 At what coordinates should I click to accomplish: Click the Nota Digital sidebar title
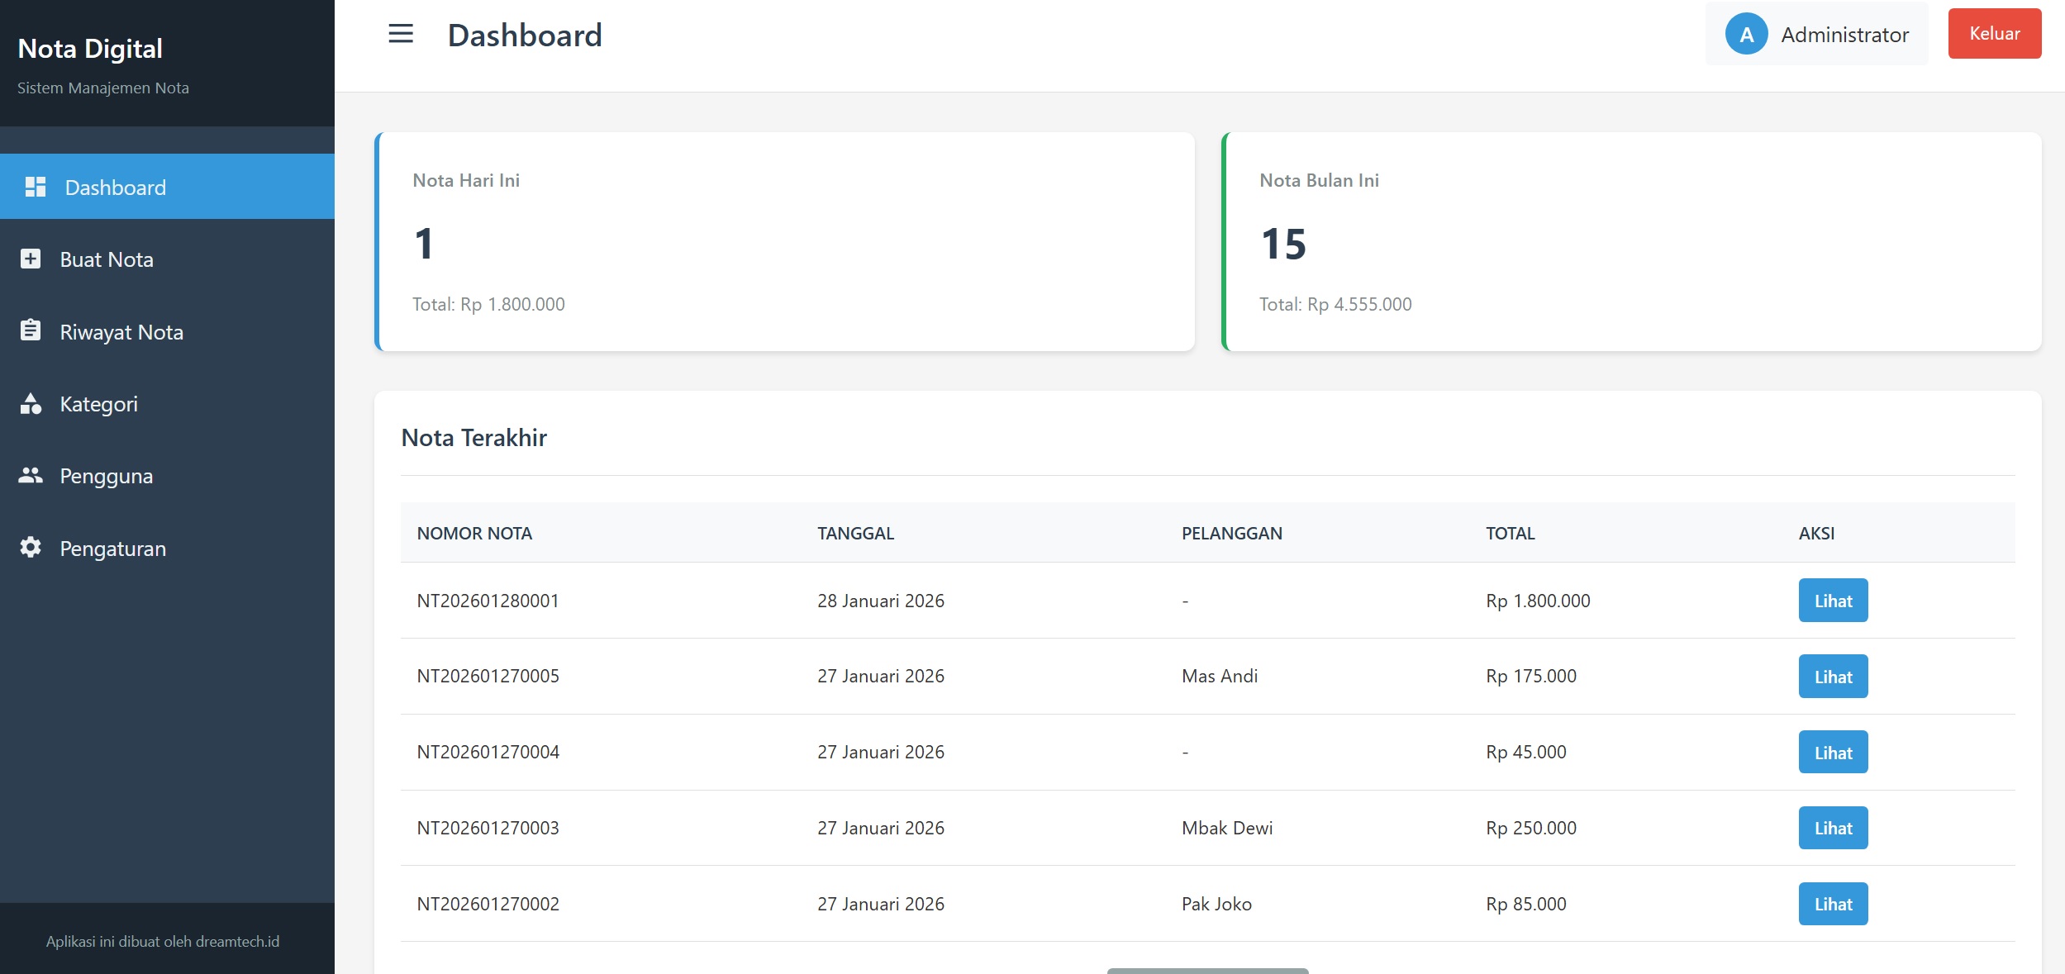click(x=90, y=49)
